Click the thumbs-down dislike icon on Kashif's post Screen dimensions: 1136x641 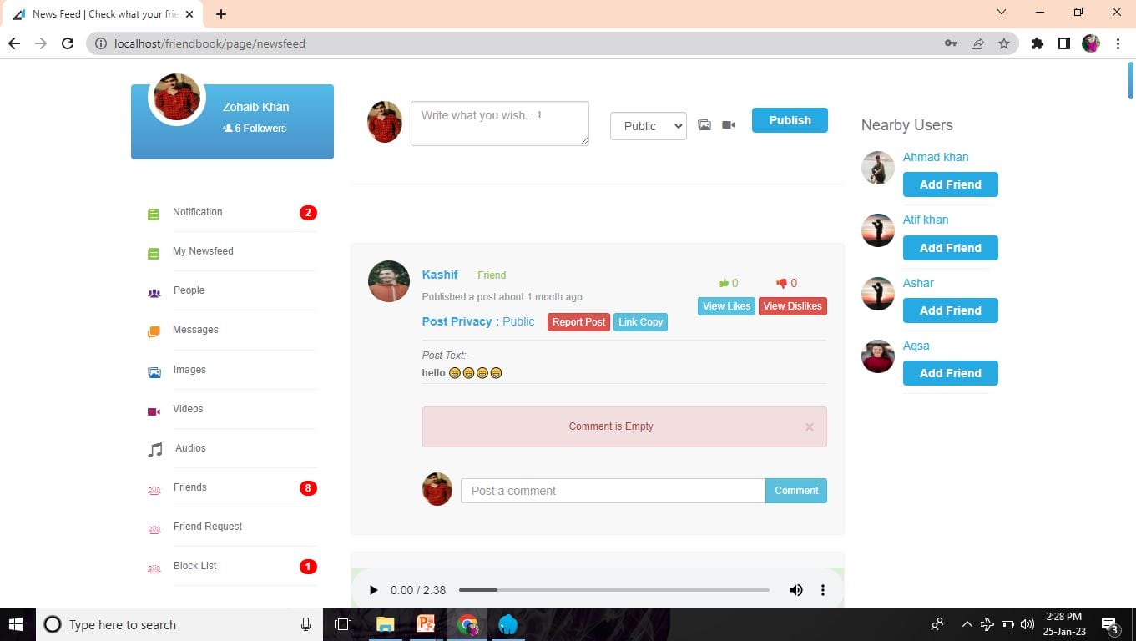pyautogui.click(x=782, y=283)
